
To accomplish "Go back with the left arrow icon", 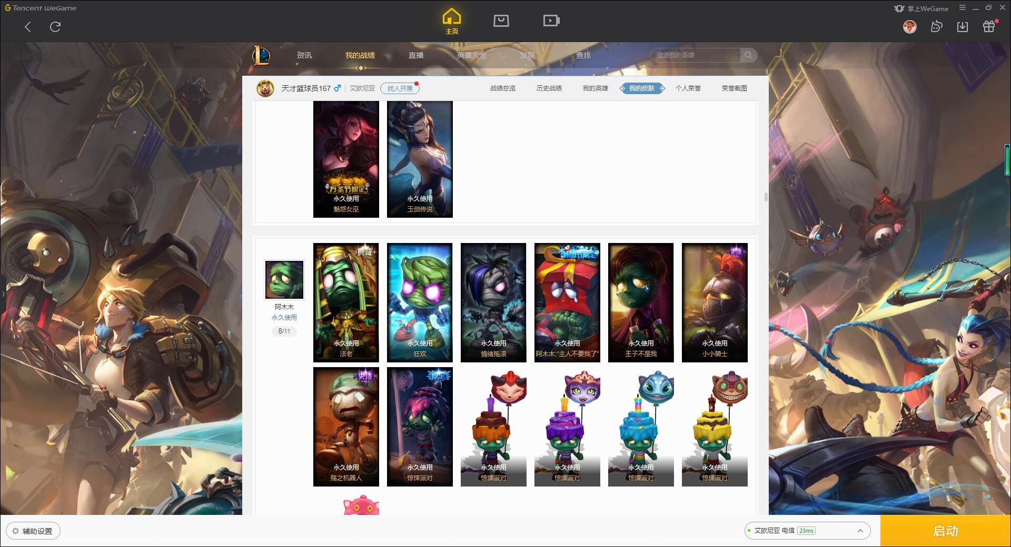I will tap(28, 27).
